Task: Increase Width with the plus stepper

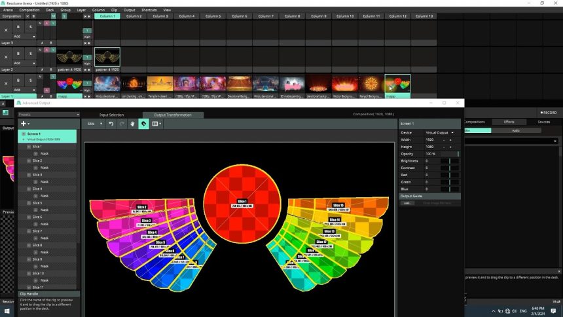Action: [x=451, y=140]
